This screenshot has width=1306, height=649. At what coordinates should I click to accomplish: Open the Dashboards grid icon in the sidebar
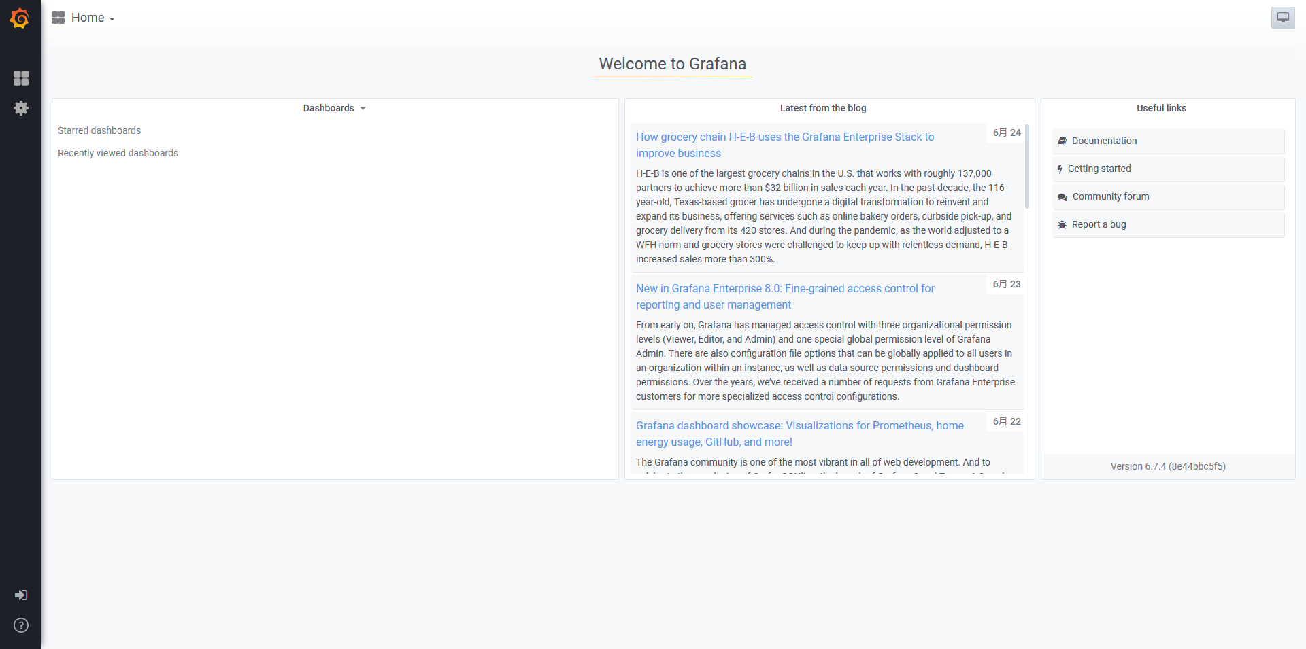tap(21, 78)
